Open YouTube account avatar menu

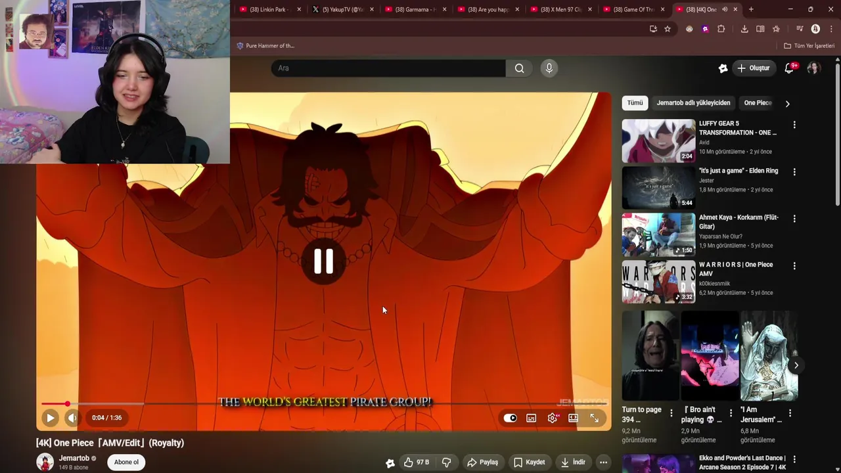pos(813,68)
